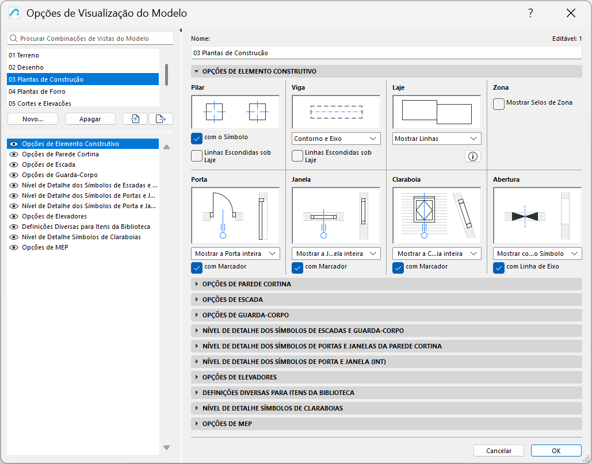592x464 pixels.
Task: Open the Porta display mode dropdown
Action: click(x=235, y=253)
